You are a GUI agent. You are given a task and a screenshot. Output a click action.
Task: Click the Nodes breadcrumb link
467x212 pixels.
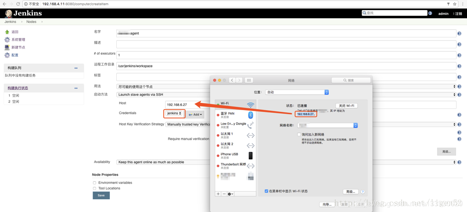[31, 22]
